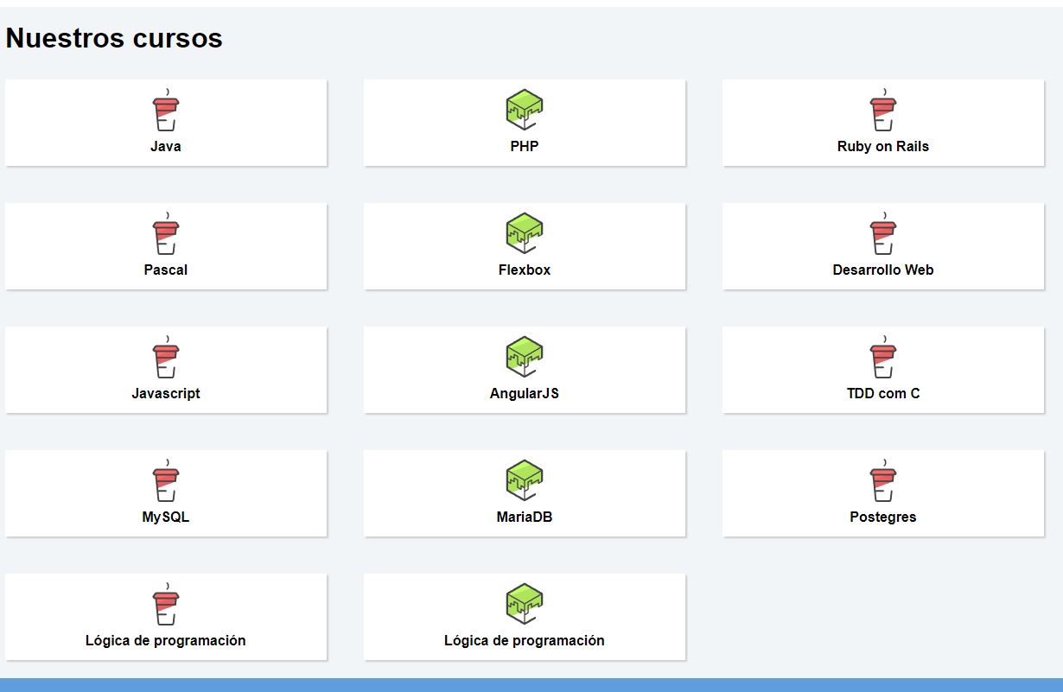Viewport: 1063px width, 692px height.
Task: Open the TDD com C course label
Action: (x=882, y=394)
